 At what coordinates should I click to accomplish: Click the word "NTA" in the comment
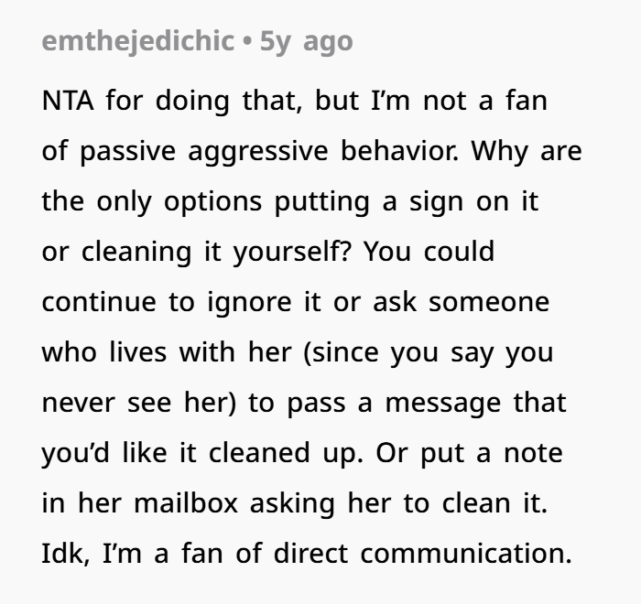tap(69, 101)
